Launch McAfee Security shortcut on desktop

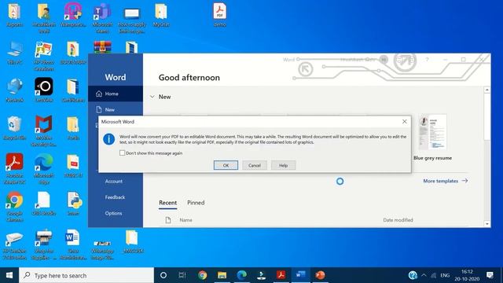pyautogui.click(x=44, y=131)
